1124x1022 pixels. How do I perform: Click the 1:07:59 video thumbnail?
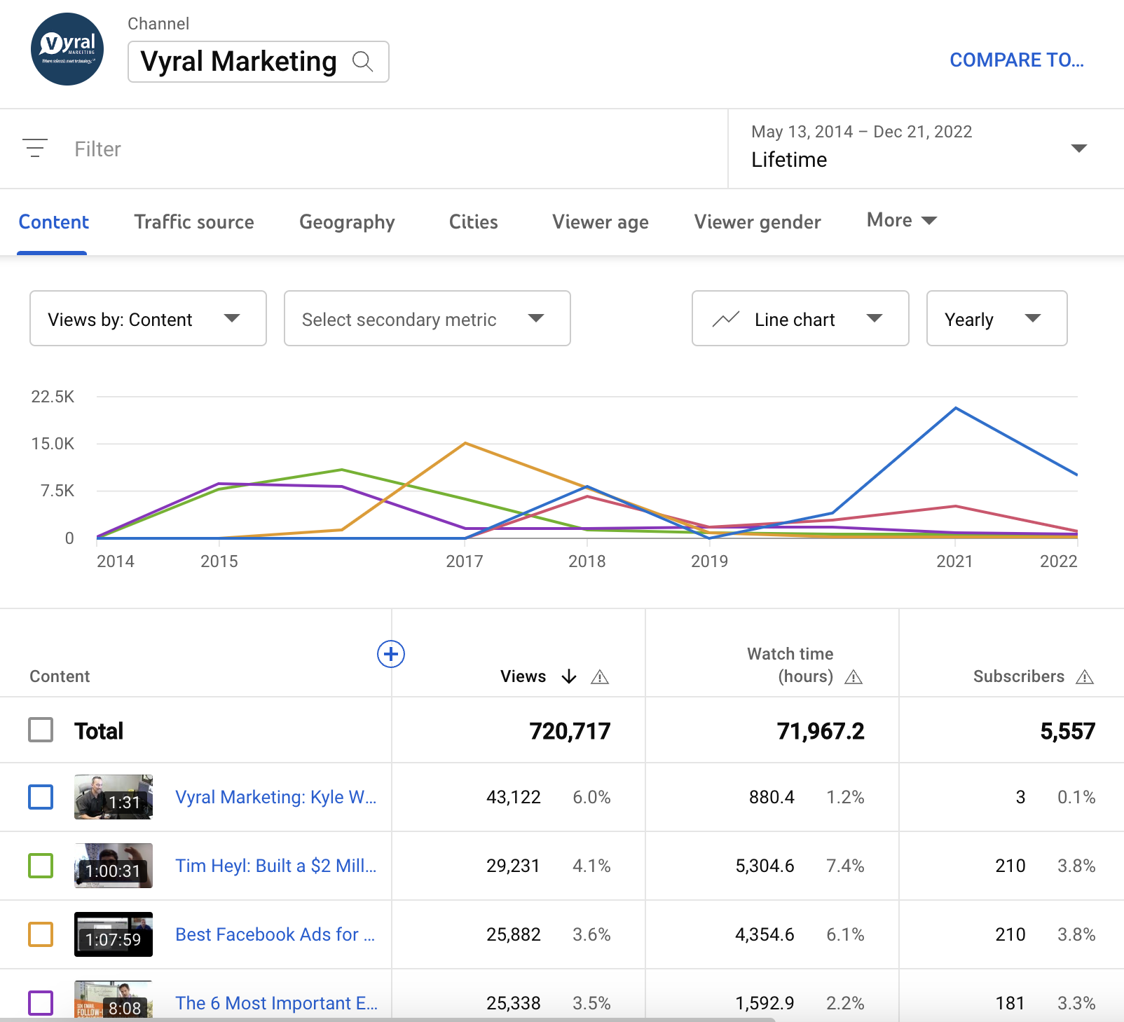pos(114,934)
